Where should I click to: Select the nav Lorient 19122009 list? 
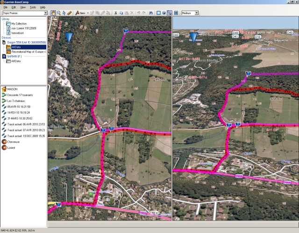tap(24, 28)
